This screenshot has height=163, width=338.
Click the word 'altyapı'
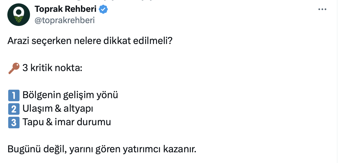click(x=80, y=109)
